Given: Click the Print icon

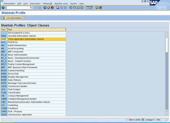Looking at the screenshot, I should [x=58, y=7].
